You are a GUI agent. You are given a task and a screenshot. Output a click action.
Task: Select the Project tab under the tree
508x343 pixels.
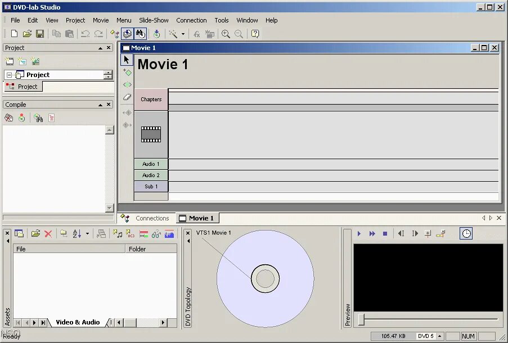(x=23, y=87)
